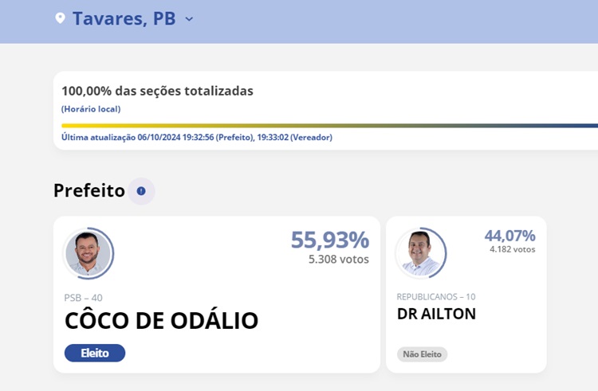The image size is (598, 391).
Task: Select the Tavares, PB city name
Action: [x=124, y=19]
